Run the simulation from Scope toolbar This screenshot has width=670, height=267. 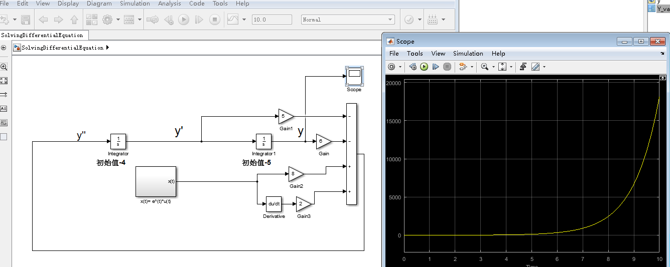coord(424,67)
